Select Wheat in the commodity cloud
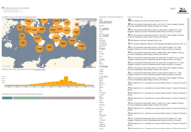This screenshot has height=132, width=191. [102, 126]
